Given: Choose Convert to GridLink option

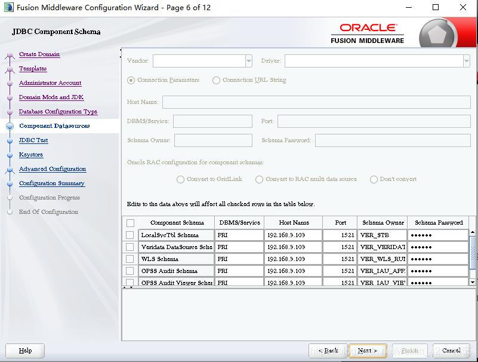Looking at the screenshot, I should (x=180, y=179).
